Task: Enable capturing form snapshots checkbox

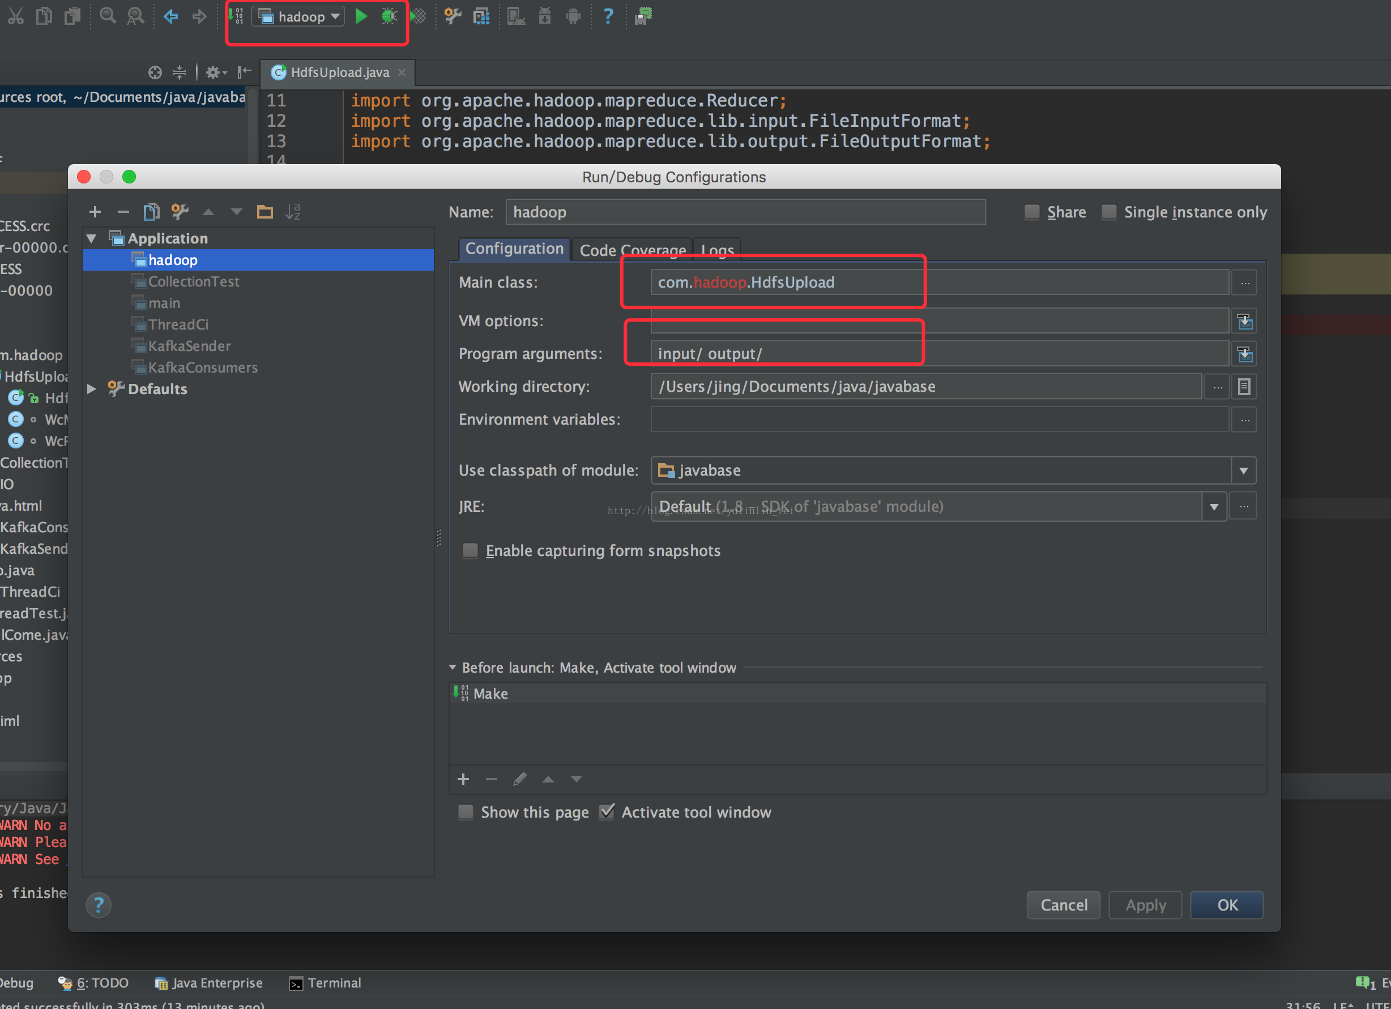Action: (x=471, y=550)
